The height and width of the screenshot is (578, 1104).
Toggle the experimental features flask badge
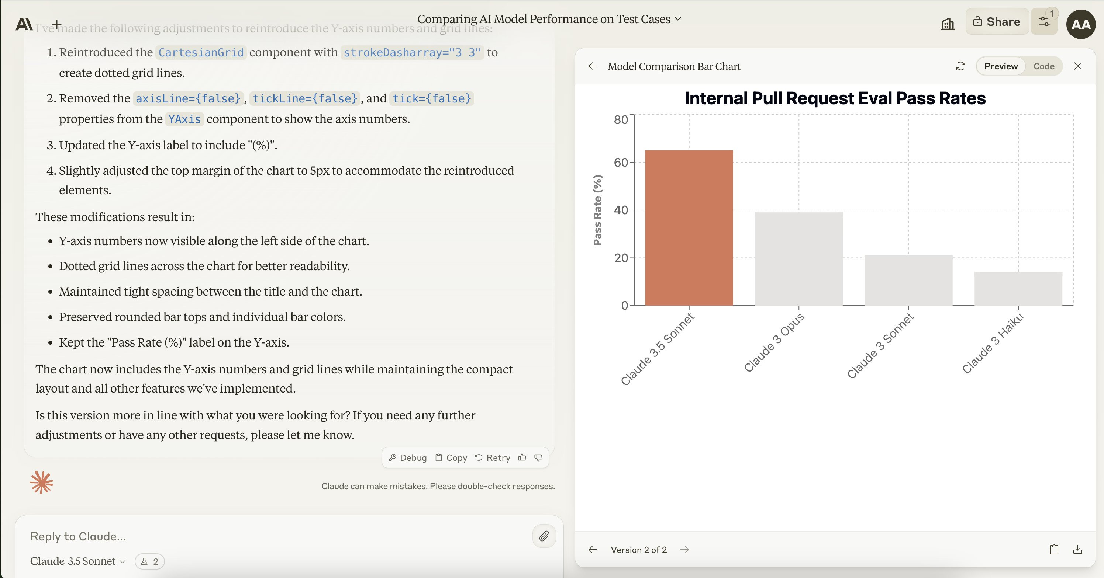pos(149,561)
